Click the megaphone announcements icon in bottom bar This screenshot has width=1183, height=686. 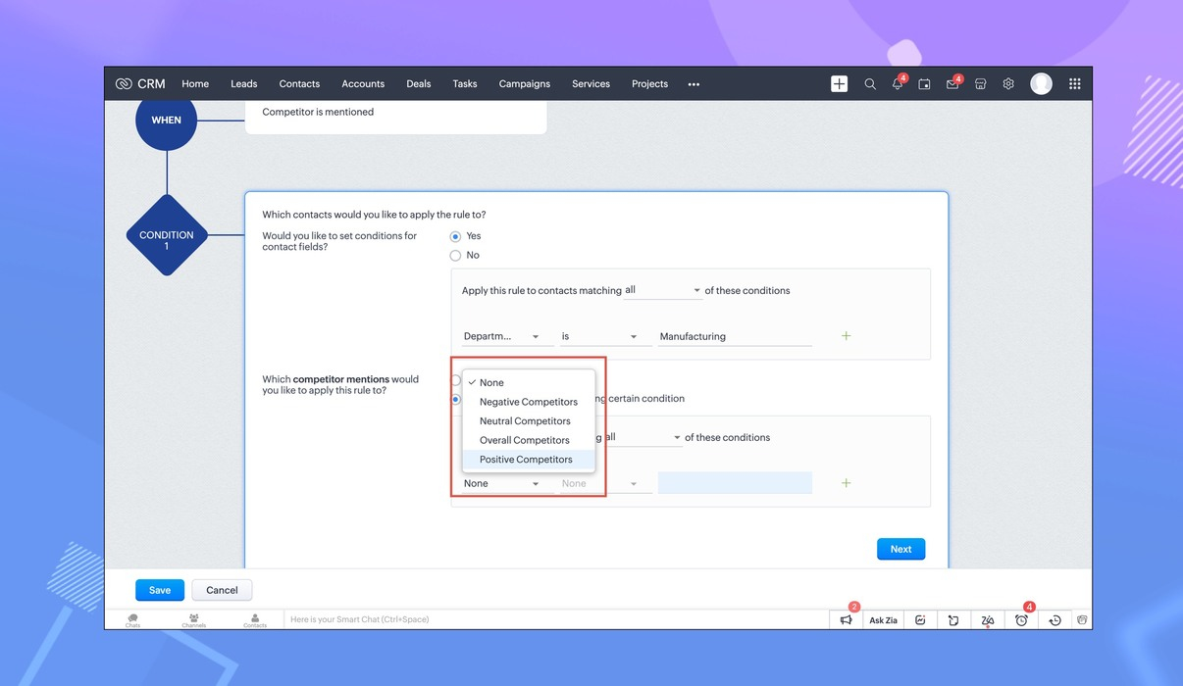846,620
